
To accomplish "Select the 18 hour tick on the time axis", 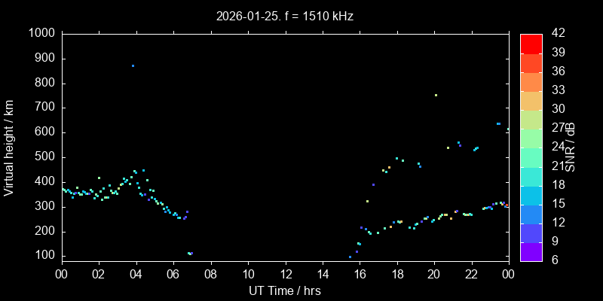I will (396, 274).
